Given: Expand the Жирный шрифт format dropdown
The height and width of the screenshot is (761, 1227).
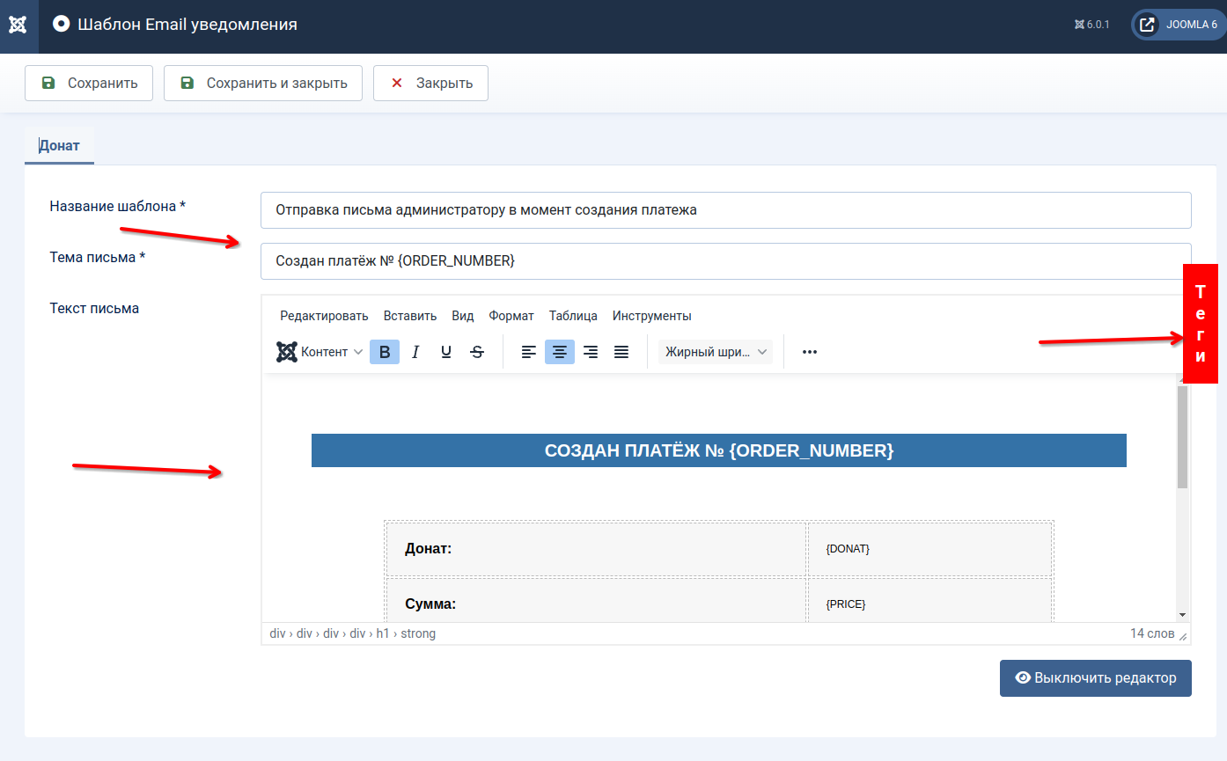Looking at the screenshot, I should tap(716, 352).
